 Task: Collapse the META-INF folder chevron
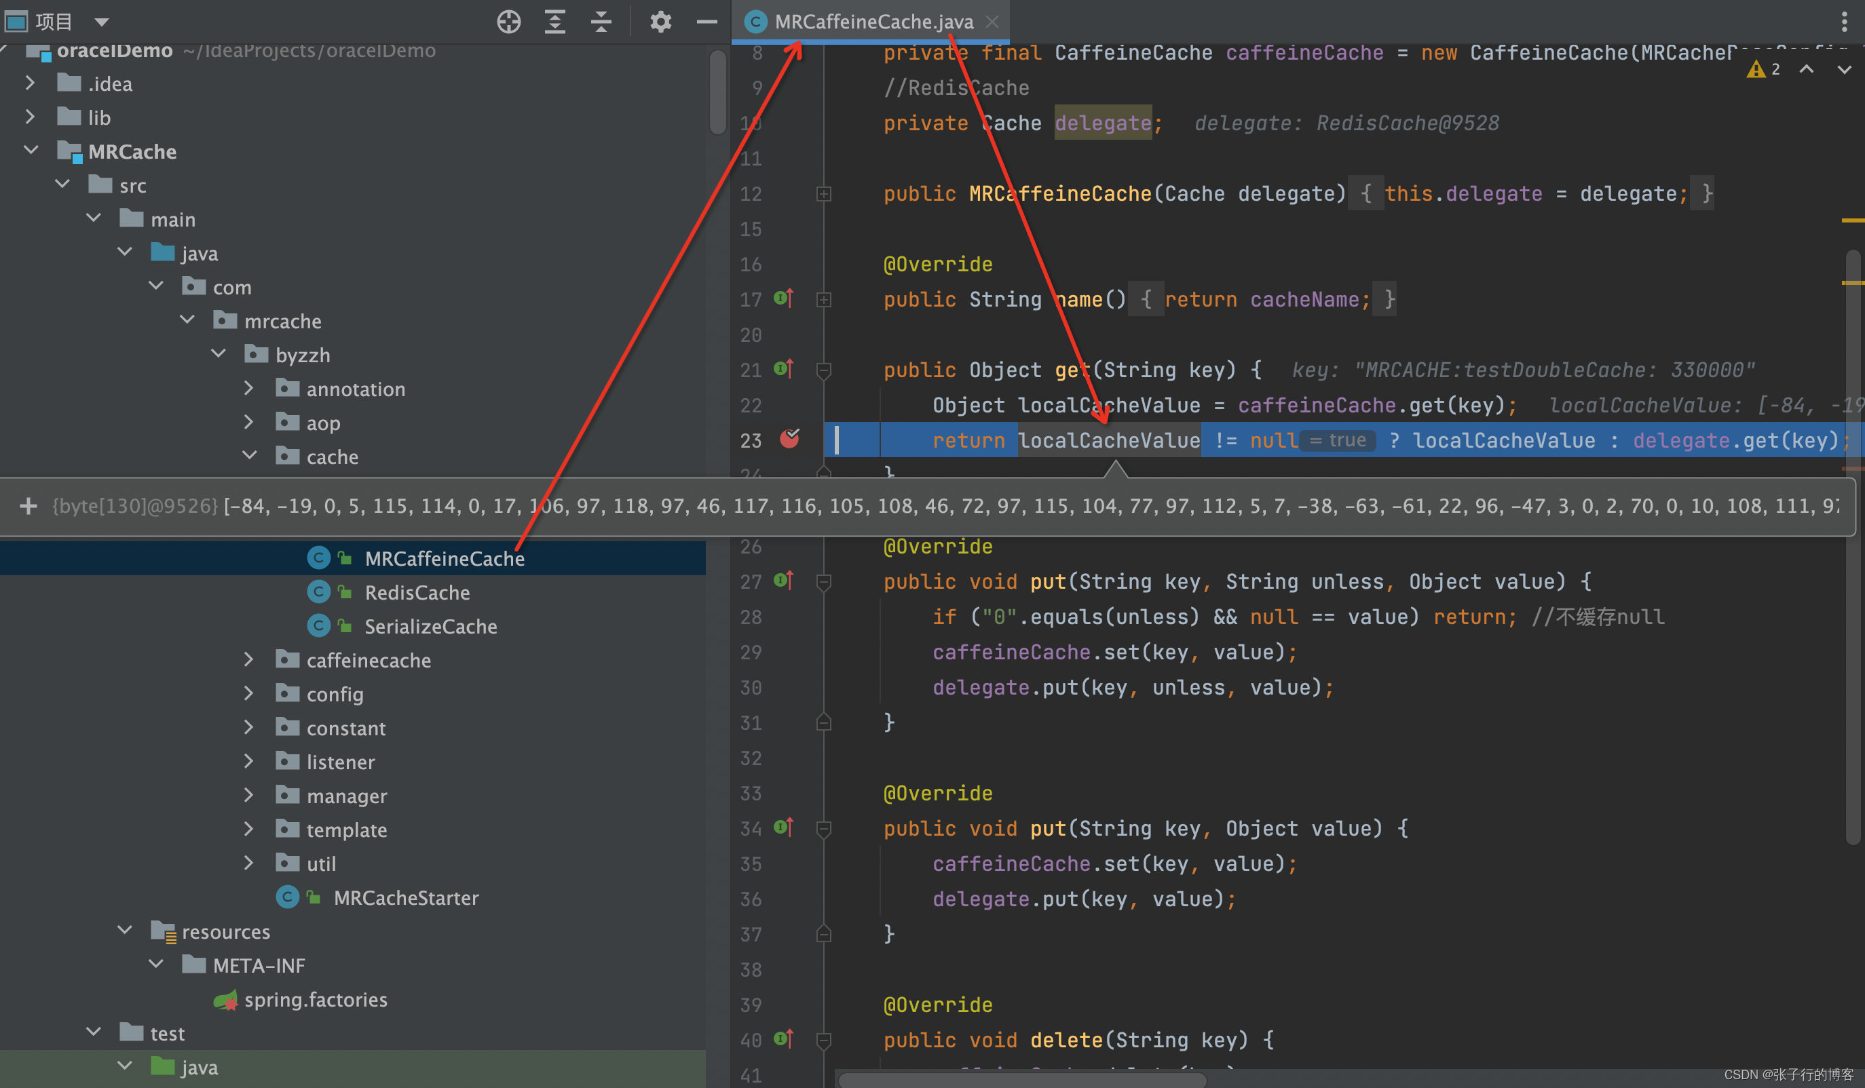(x=155, y=964)
